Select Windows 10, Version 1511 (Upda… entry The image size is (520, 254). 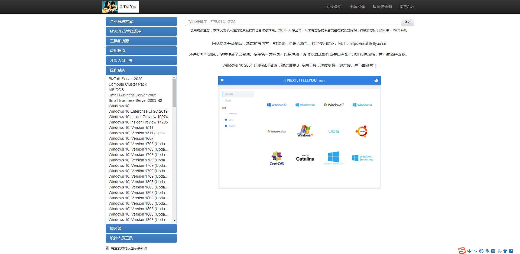138,133
